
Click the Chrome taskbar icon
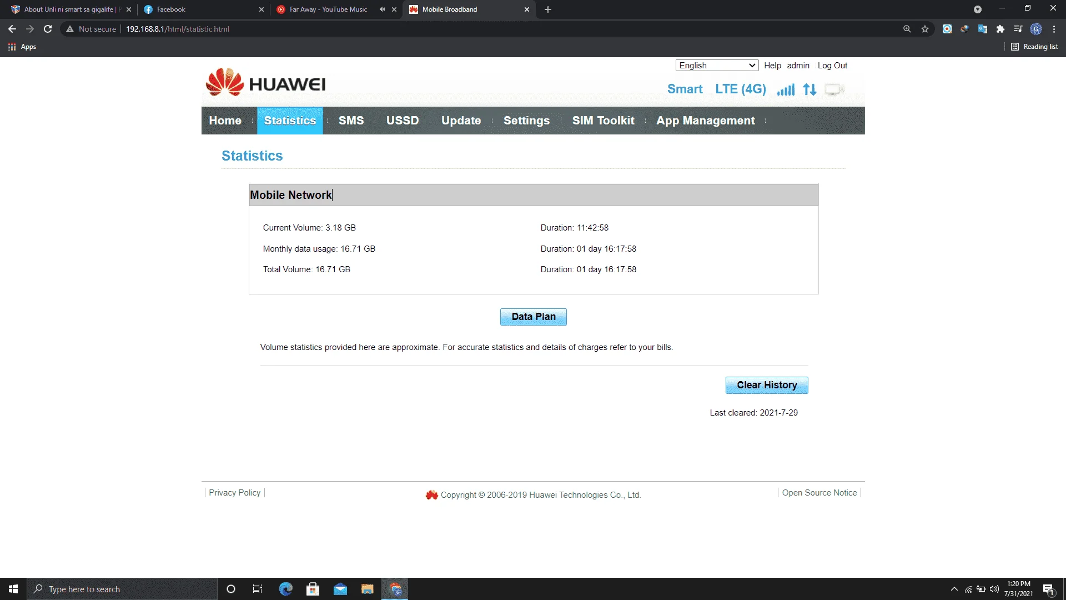(395, 589)
